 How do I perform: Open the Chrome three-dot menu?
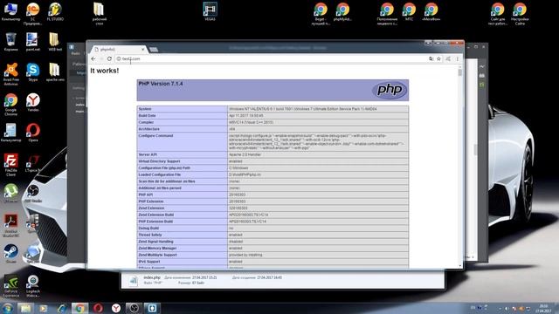pos(458,58)
